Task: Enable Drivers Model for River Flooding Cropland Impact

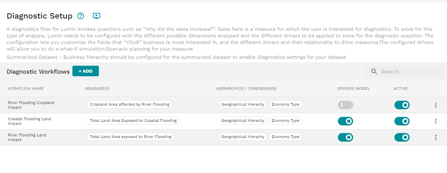Action: (345, 105)
